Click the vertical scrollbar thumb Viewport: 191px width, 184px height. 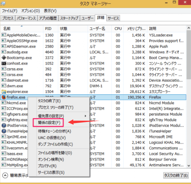pos(189,55)
